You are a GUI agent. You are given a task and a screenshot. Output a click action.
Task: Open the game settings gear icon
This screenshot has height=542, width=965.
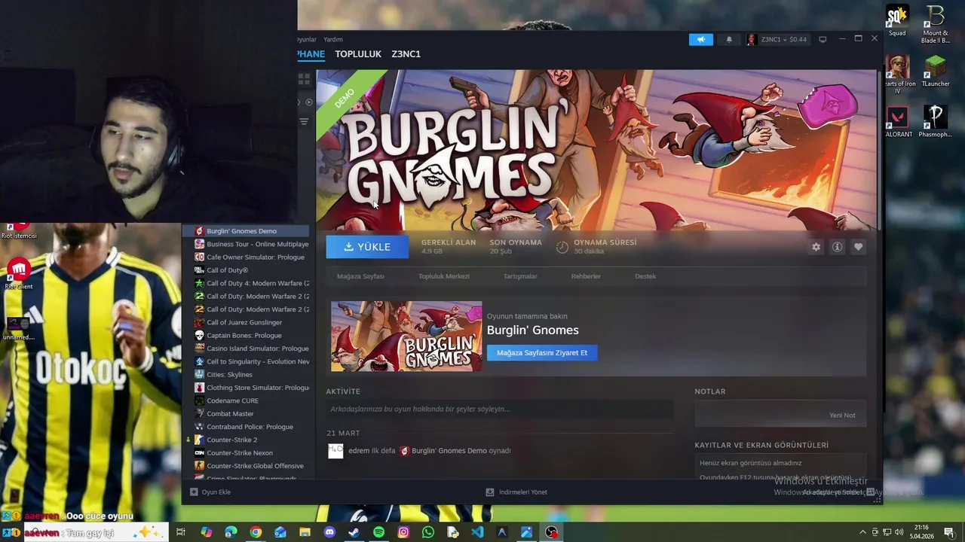(x=816, y=247)
